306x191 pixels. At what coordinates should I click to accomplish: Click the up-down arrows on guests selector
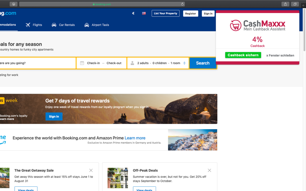pos(184,63)
